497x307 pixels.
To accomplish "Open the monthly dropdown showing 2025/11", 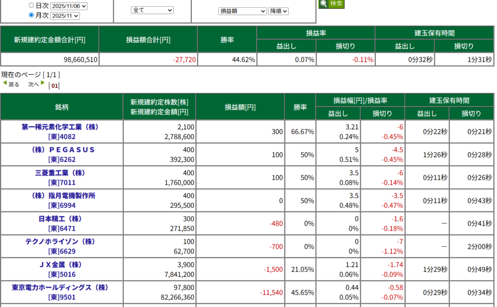I will tap(65, 16).
